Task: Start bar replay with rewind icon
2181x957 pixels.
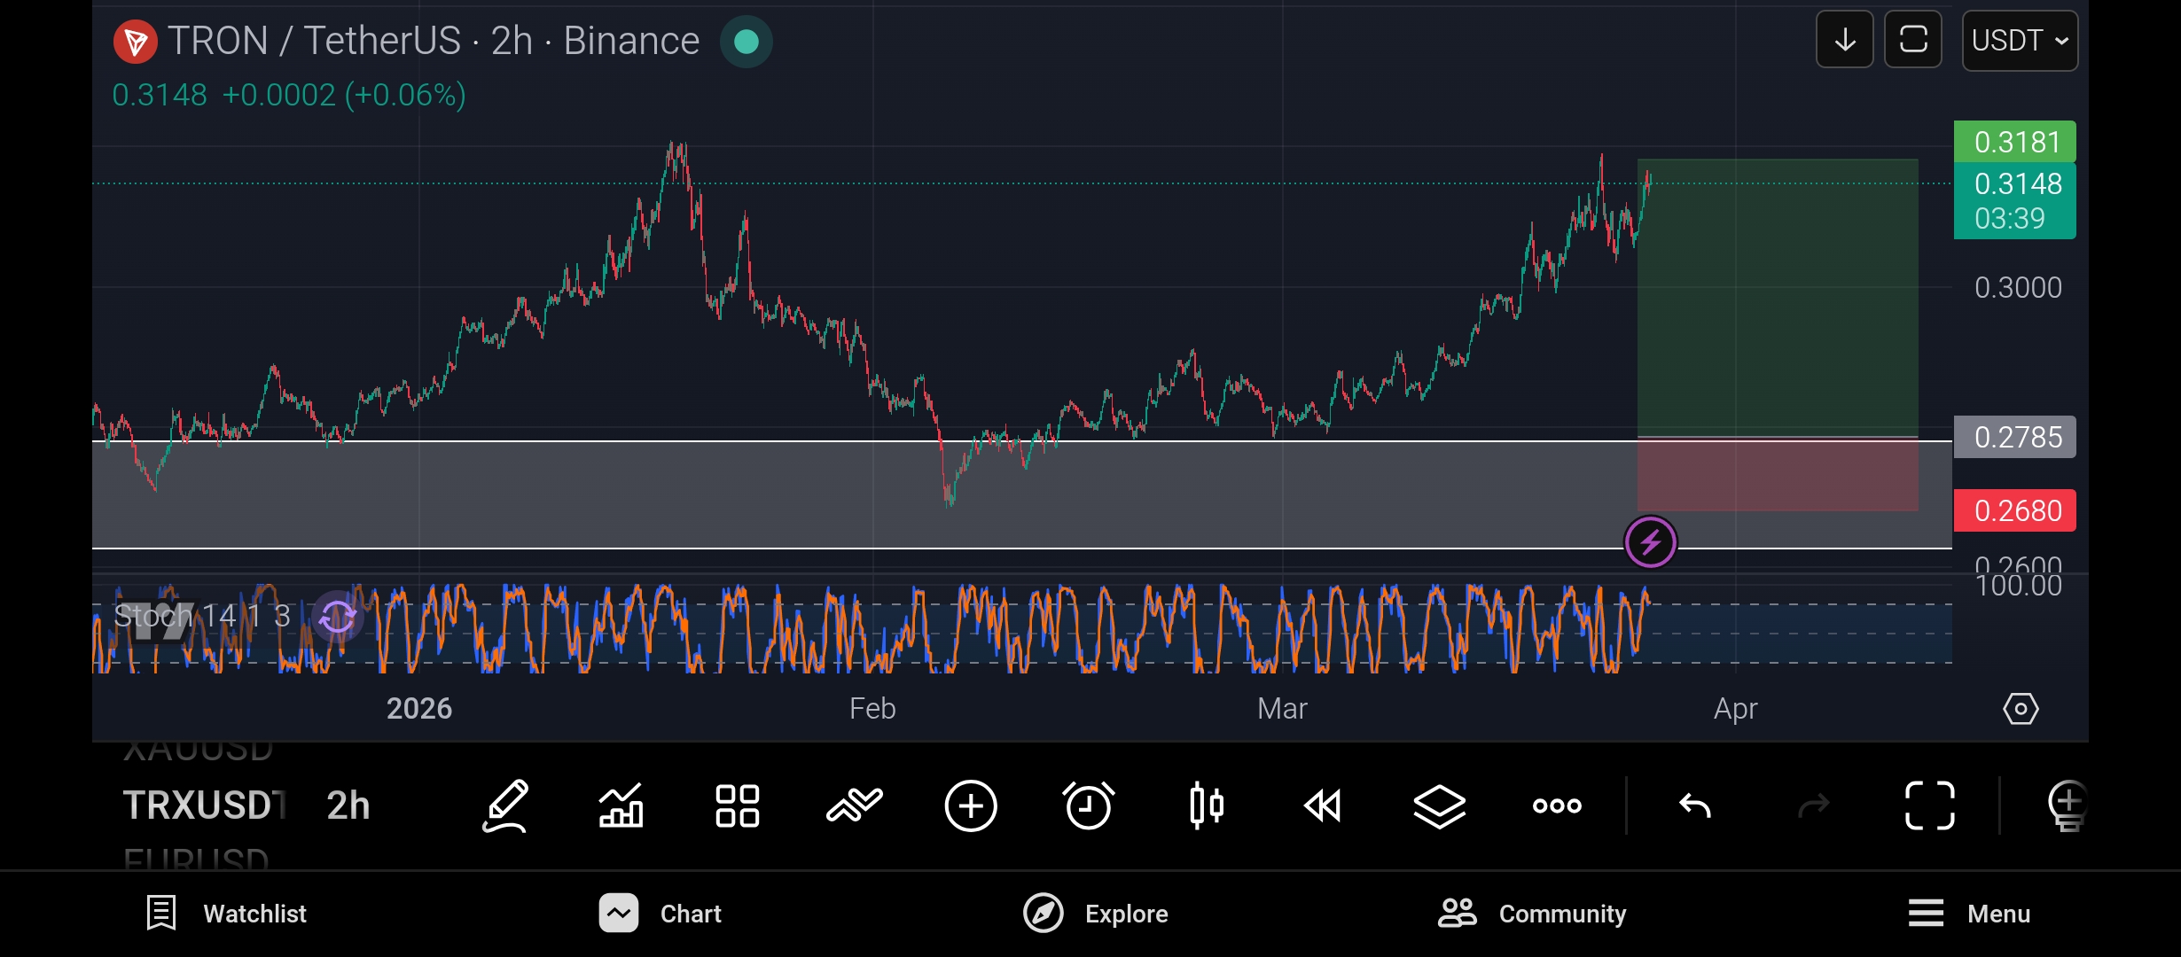Action: coord(1323,805)
